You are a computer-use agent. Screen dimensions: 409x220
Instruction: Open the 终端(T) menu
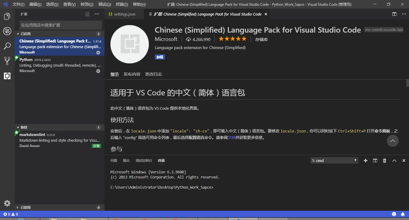tap(122, 4)
